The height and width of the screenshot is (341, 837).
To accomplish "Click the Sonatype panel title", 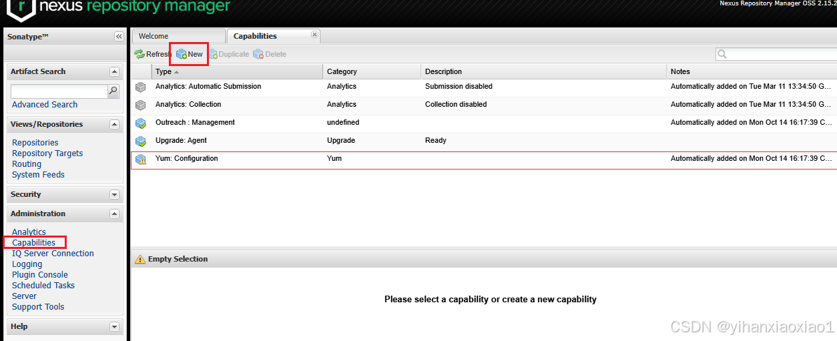I will (28, 37).
